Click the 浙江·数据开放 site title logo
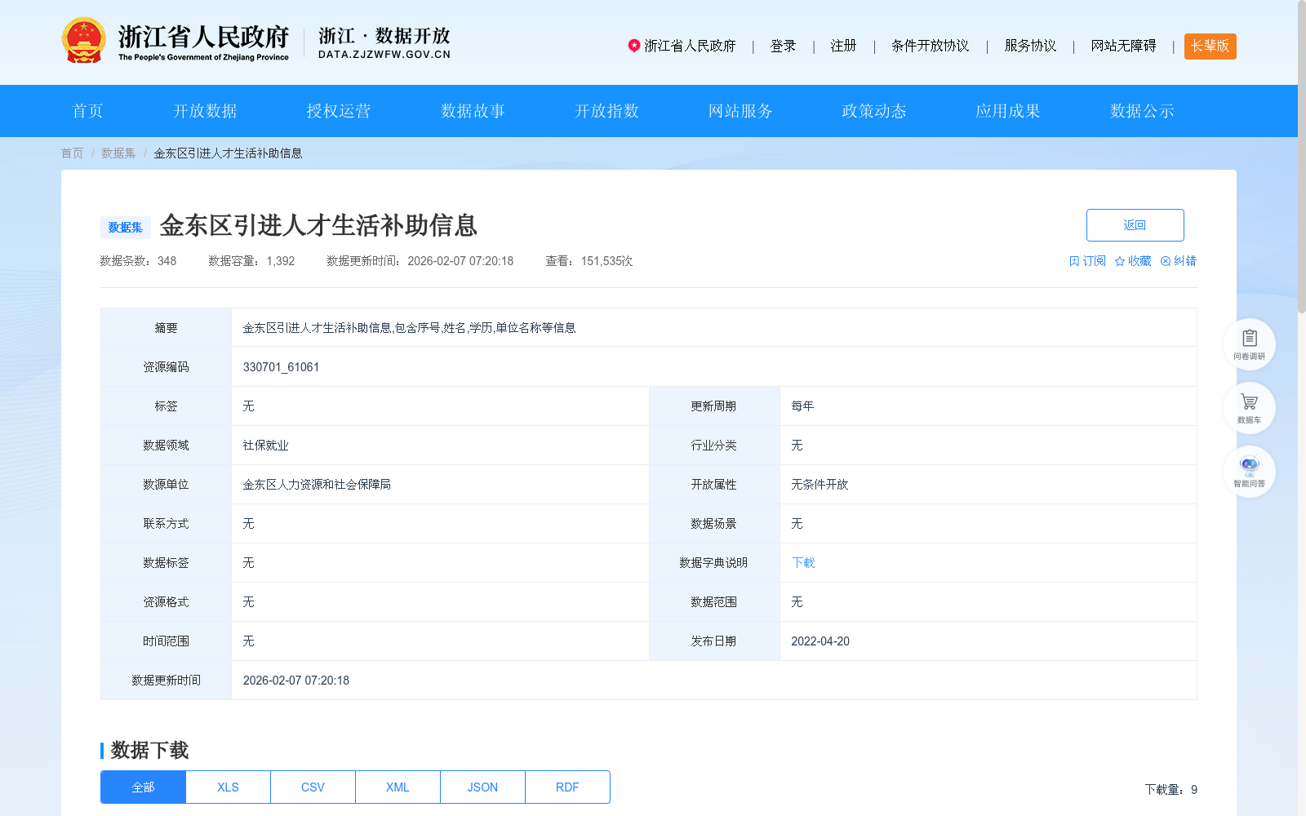Viewport: 1306px width, 816px height. [384, 42]
